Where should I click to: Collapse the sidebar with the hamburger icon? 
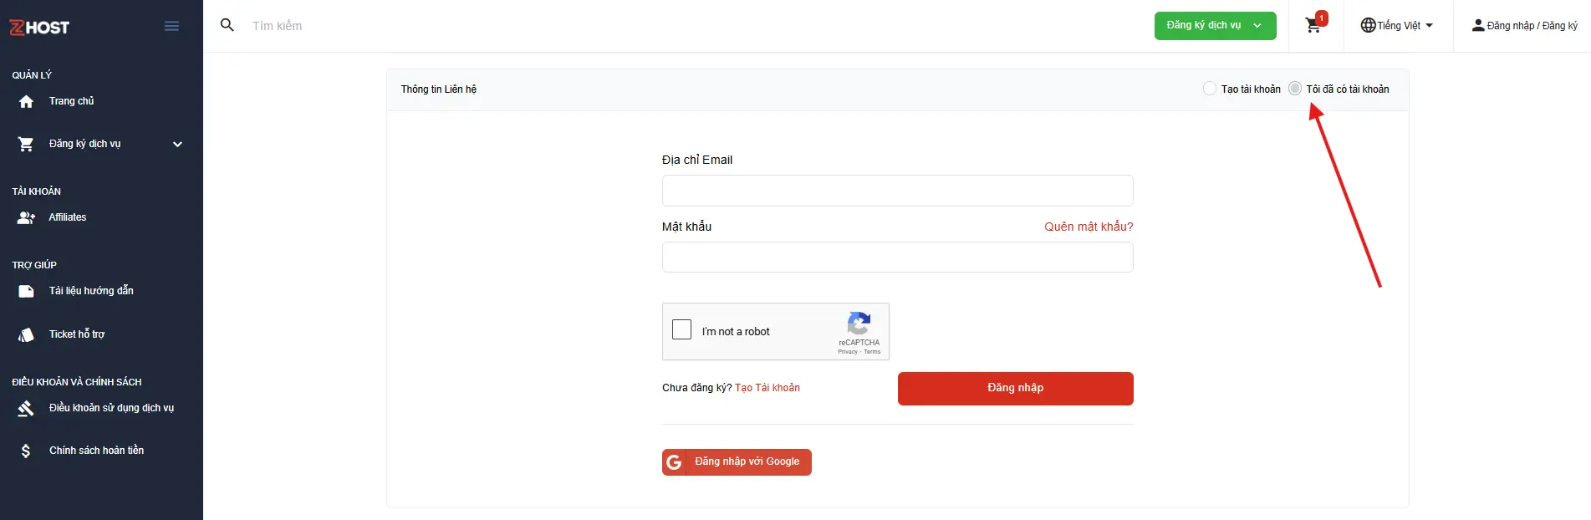click(171, 26)
